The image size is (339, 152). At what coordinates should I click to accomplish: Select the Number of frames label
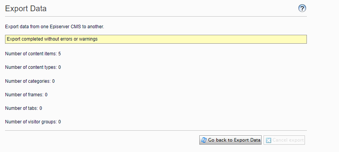pyautogui.click(x=24, y=95)
